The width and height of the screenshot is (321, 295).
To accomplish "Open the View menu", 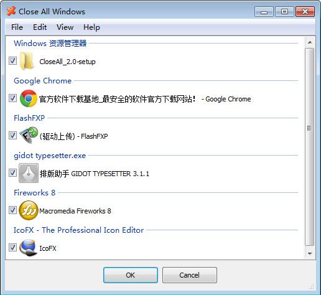I will (65, 27).
